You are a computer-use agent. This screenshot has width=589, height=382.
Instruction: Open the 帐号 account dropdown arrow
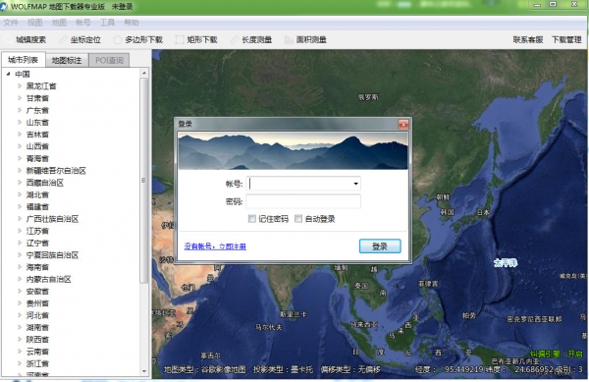click(355, 184)
